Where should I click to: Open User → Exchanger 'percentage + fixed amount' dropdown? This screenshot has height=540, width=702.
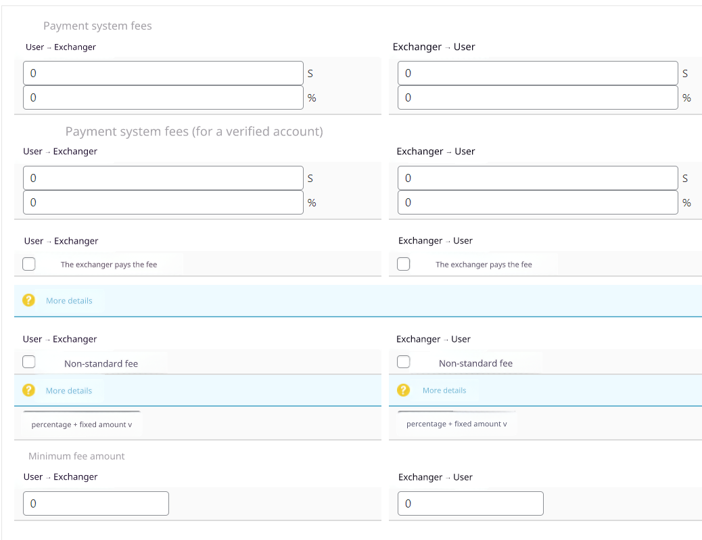[82, 424]
